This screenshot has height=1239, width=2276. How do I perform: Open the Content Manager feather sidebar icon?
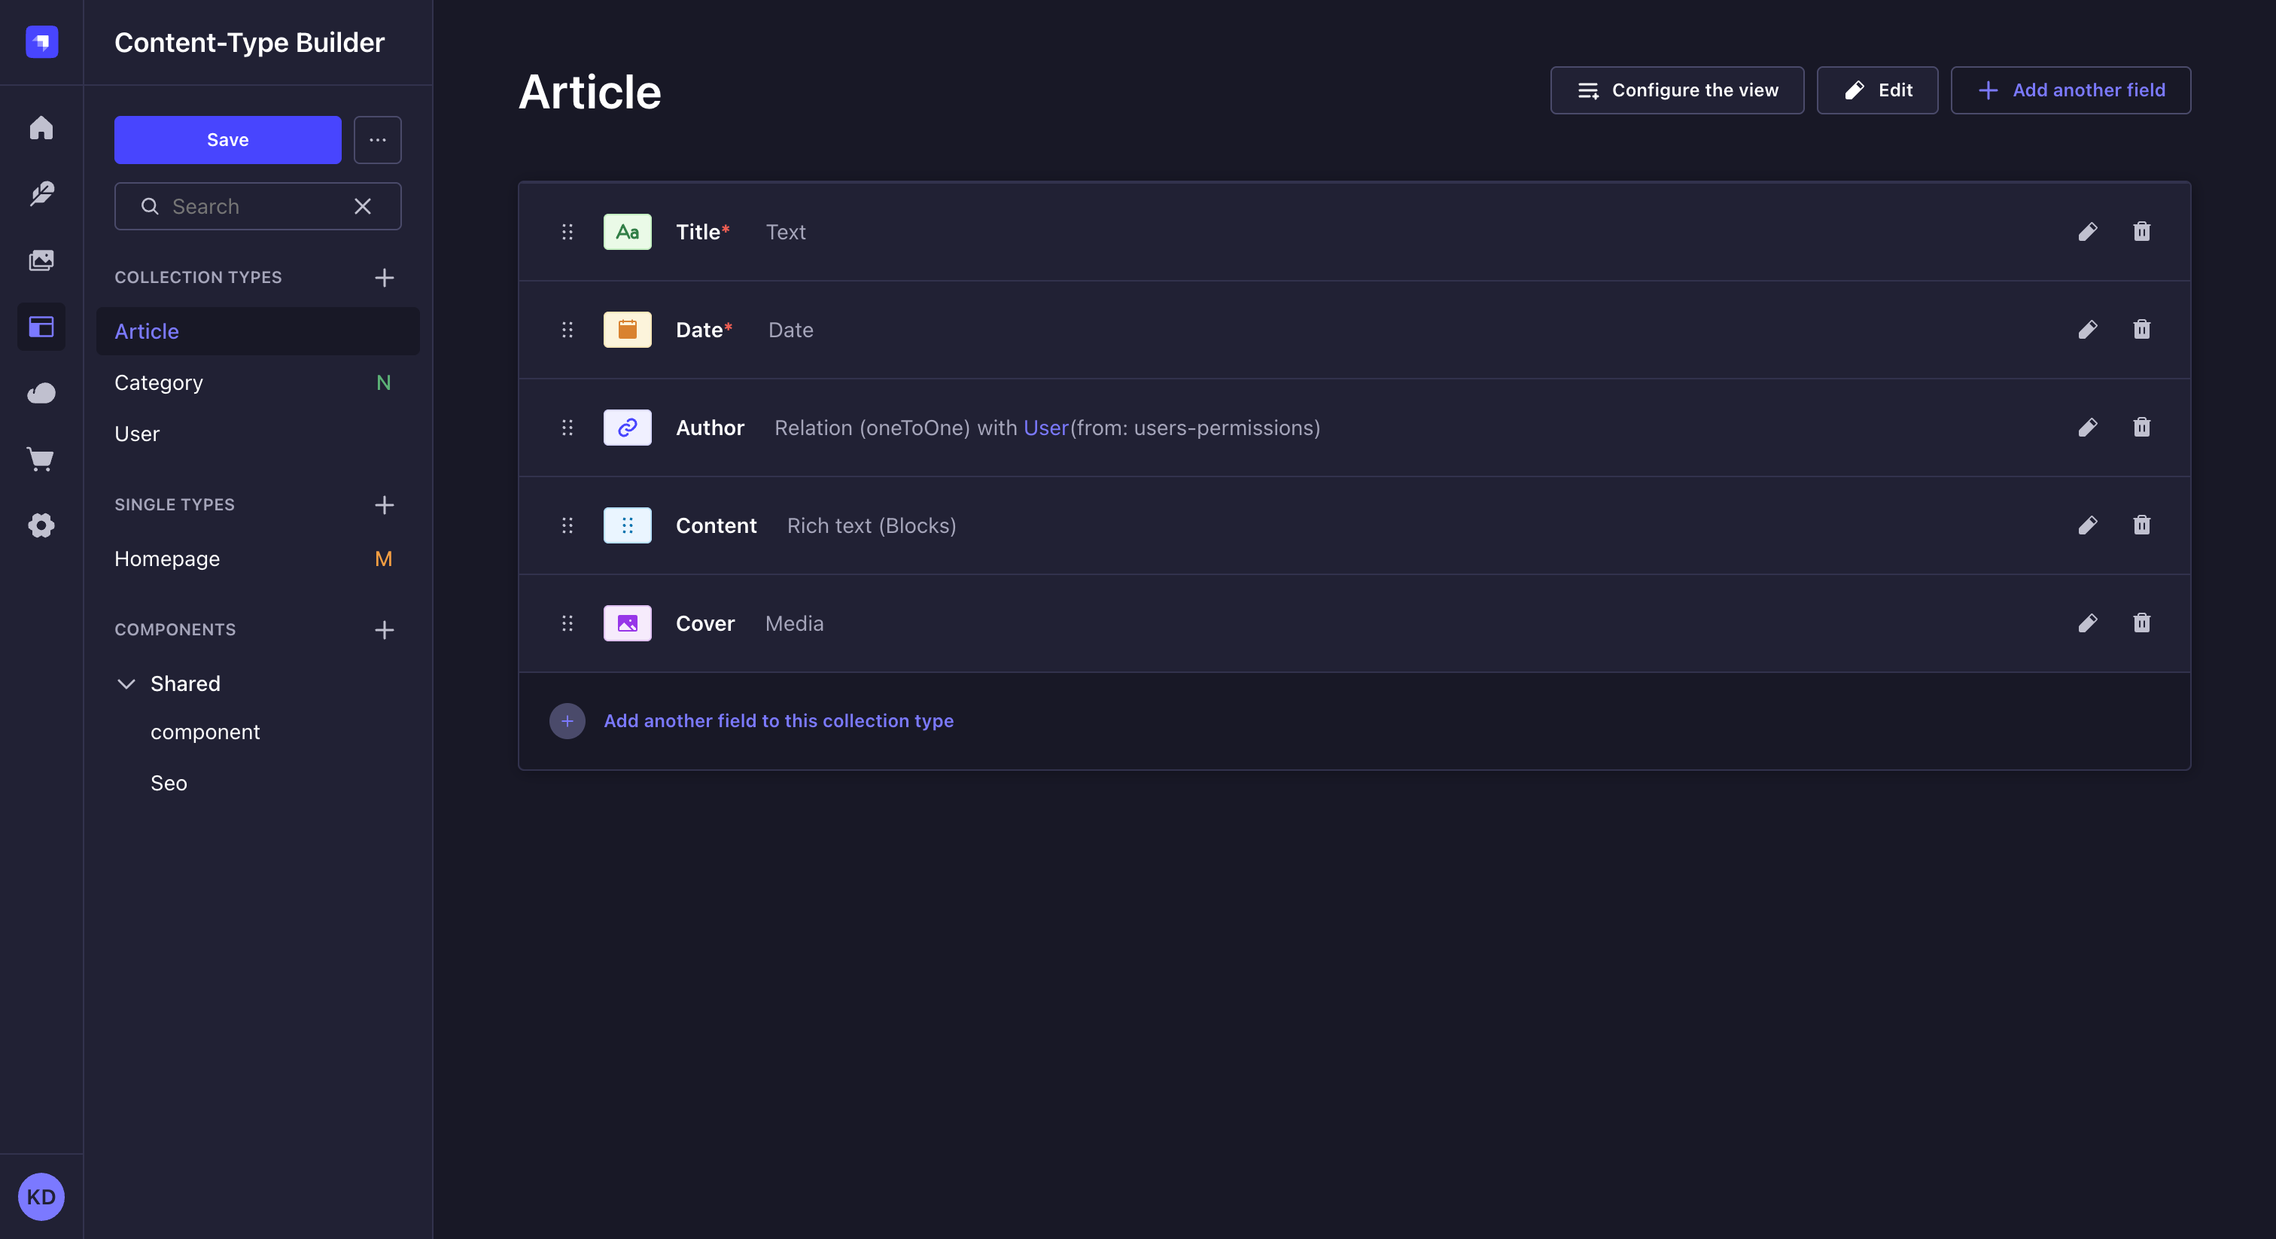(41, 193)
